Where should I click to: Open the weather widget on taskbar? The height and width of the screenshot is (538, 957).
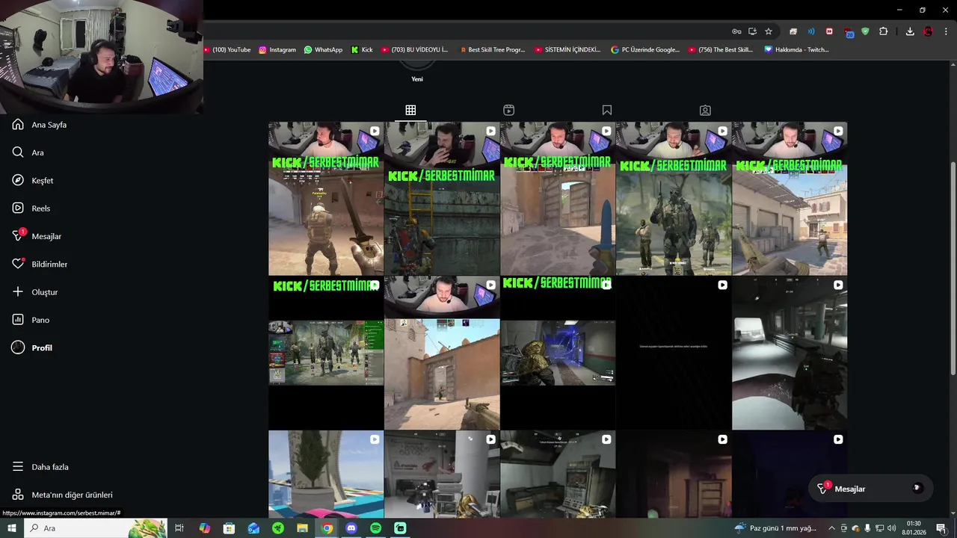pyautogui.click(x=775, y=528)
